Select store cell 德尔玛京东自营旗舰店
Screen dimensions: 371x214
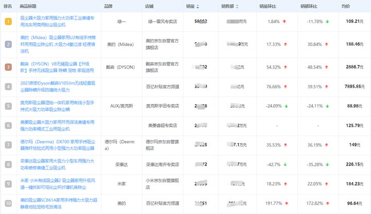point(162,145)
